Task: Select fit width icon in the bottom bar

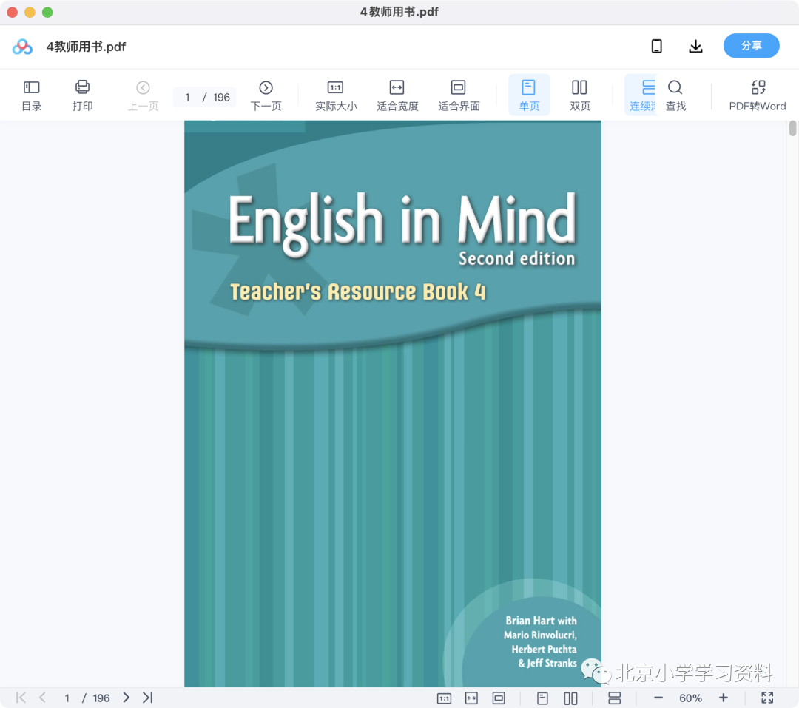Action: [x=471, y=698]
